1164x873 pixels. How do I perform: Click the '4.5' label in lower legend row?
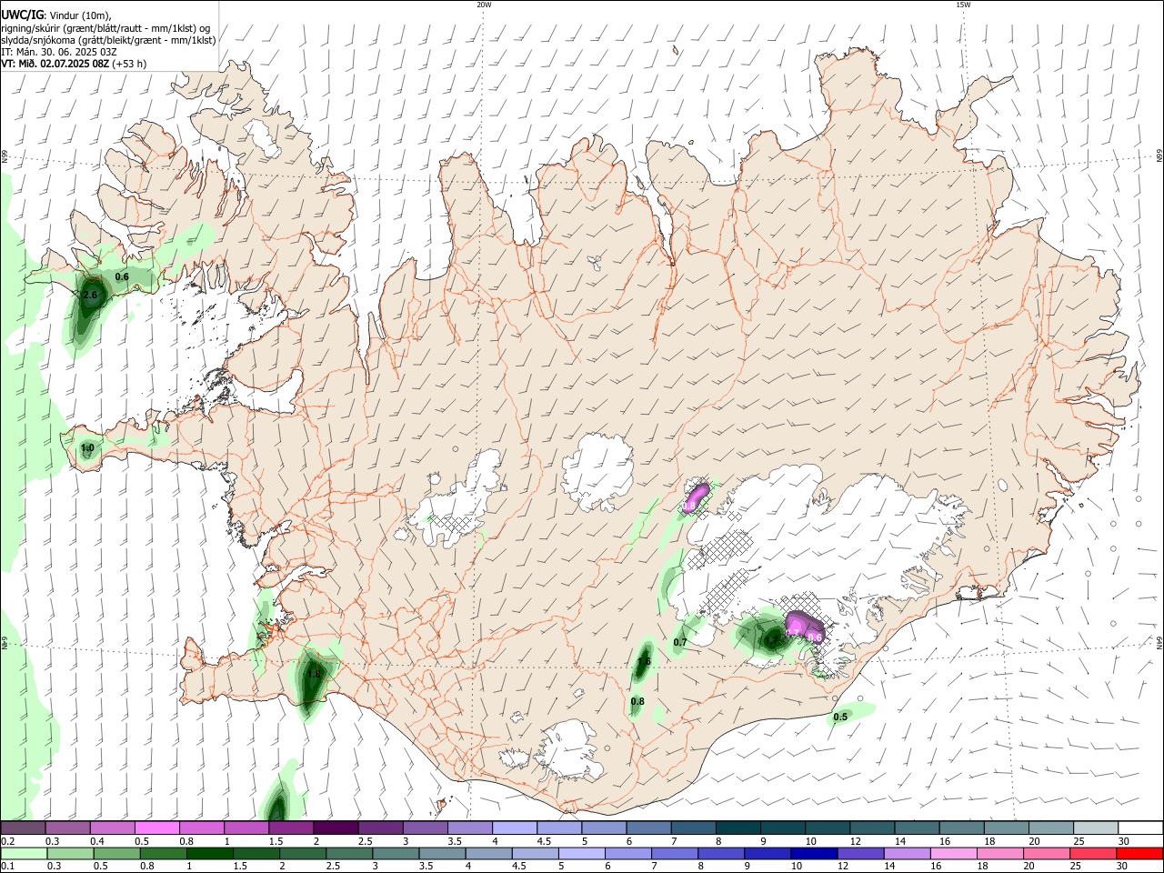tap(519, 868)
